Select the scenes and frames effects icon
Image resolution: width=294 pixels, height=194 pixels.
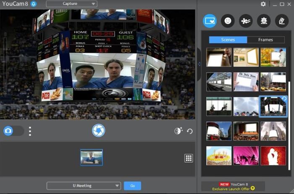coord(210,21)
